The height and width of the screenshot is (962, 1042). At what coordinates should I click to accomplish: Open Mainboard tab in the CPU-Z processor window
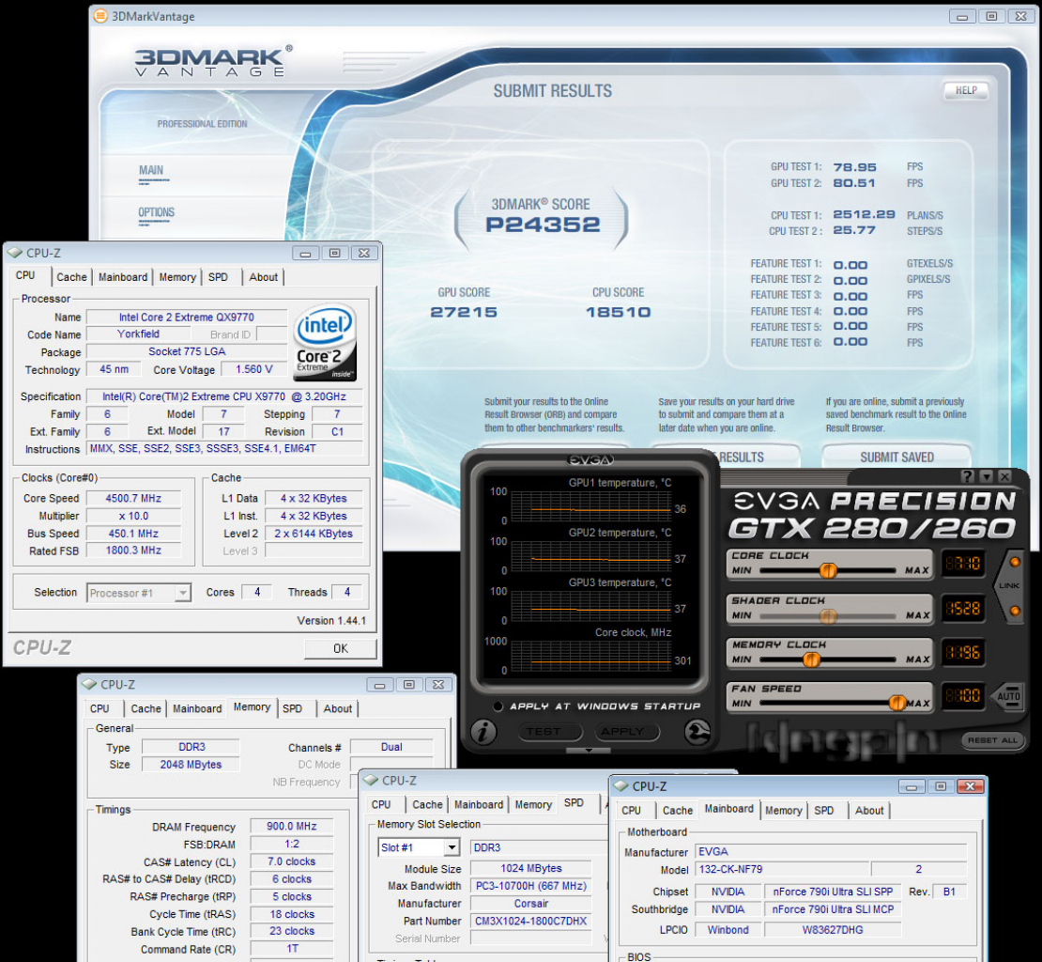tap(123, 277)
